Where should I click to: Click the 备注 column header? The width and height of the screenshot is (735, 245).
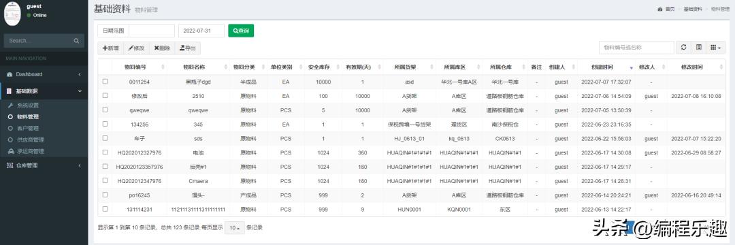[536, 67]
